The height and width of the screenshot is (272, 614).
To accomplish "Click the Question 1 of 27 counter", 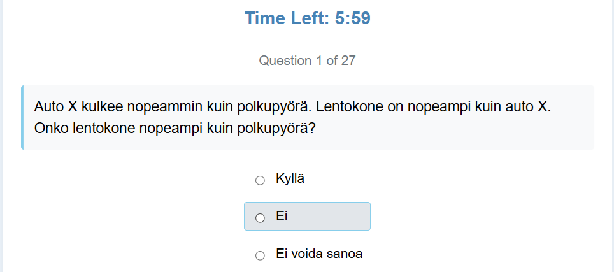I will 307,61.
